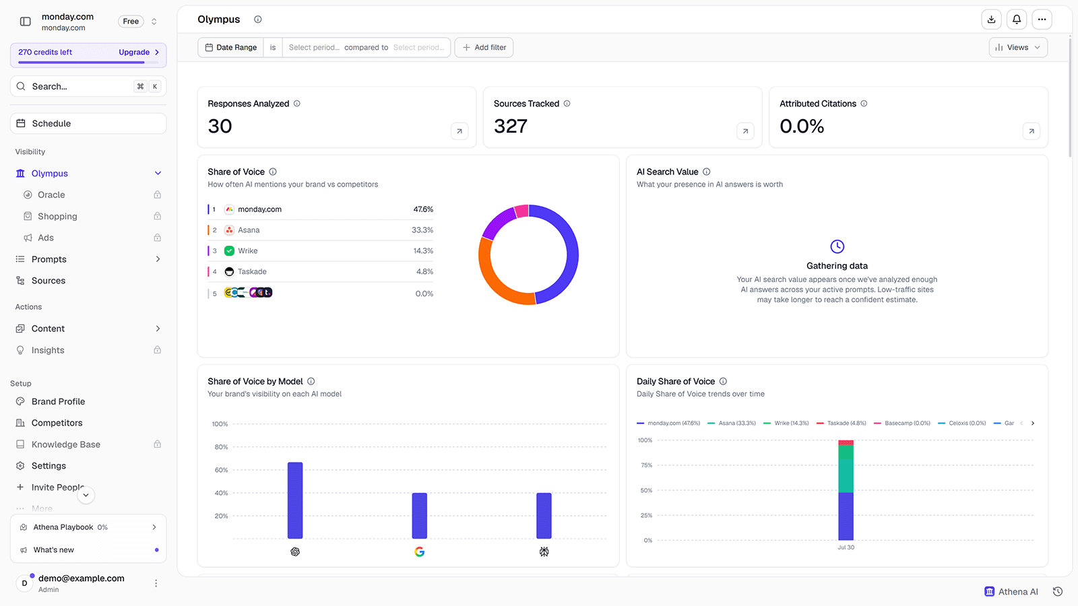Viewport: 1078px width, 606px height.
Task: Click the Sources Tracked info icon
Action: (x=567, y=104)
